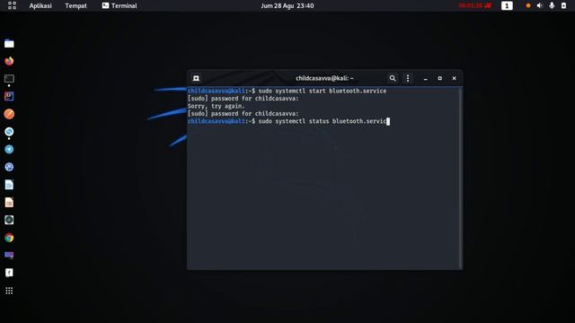Open the purple app icon below Terminal in dock

pos(9,96)
